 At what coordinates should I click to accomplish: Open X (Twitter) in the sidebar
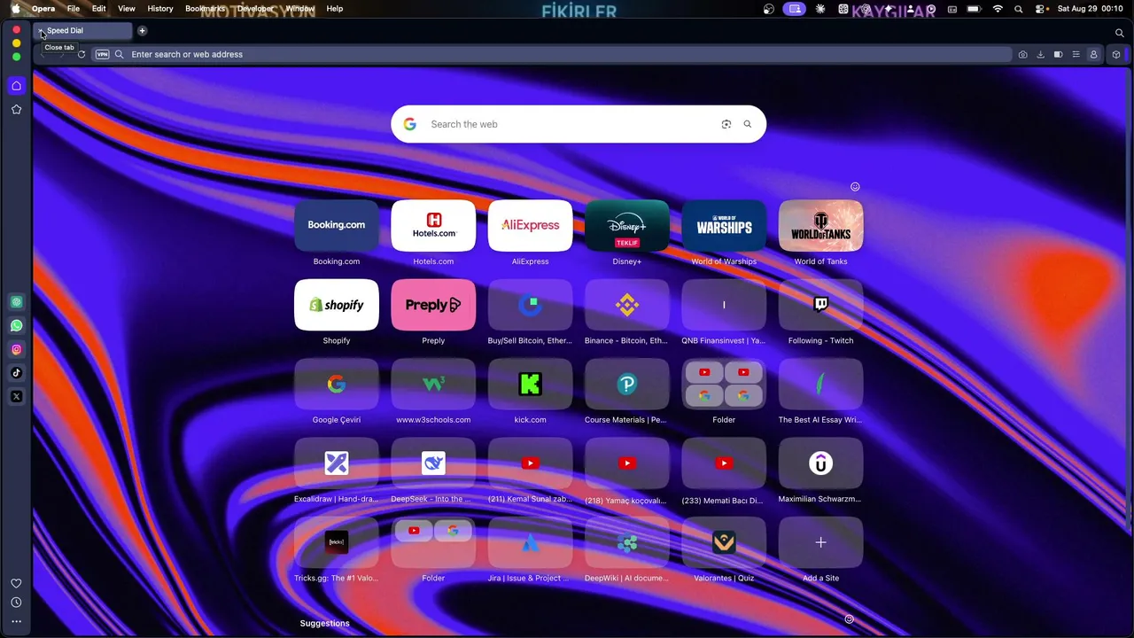[x=16, y=397]
